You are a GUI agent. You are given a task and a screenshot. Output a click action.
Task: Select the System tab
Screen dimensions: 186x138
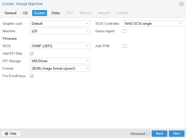click(x=39, y=13)
